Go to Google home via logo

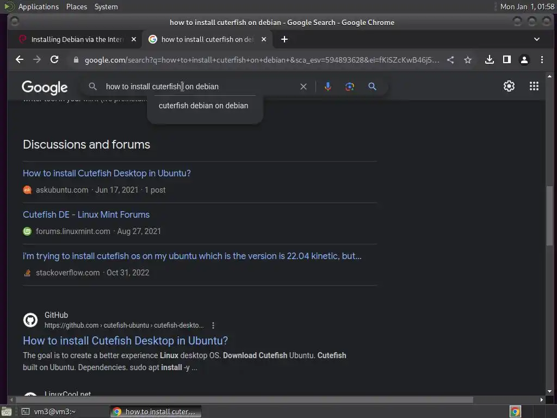coord(45,88)
